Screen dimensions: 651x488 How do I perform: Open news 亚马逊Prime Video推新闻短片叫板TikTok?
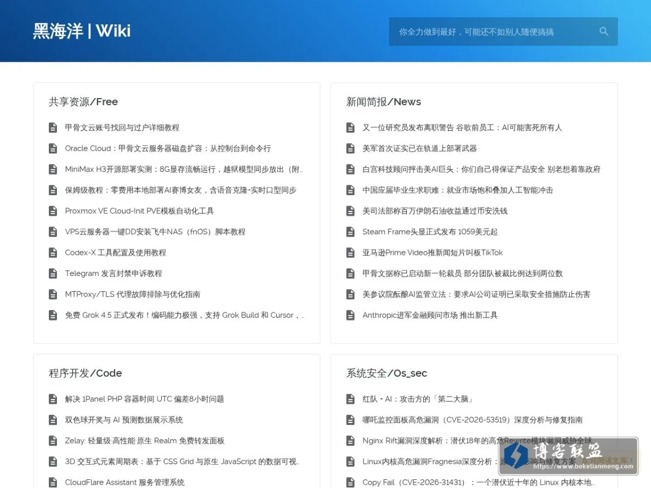433,253
